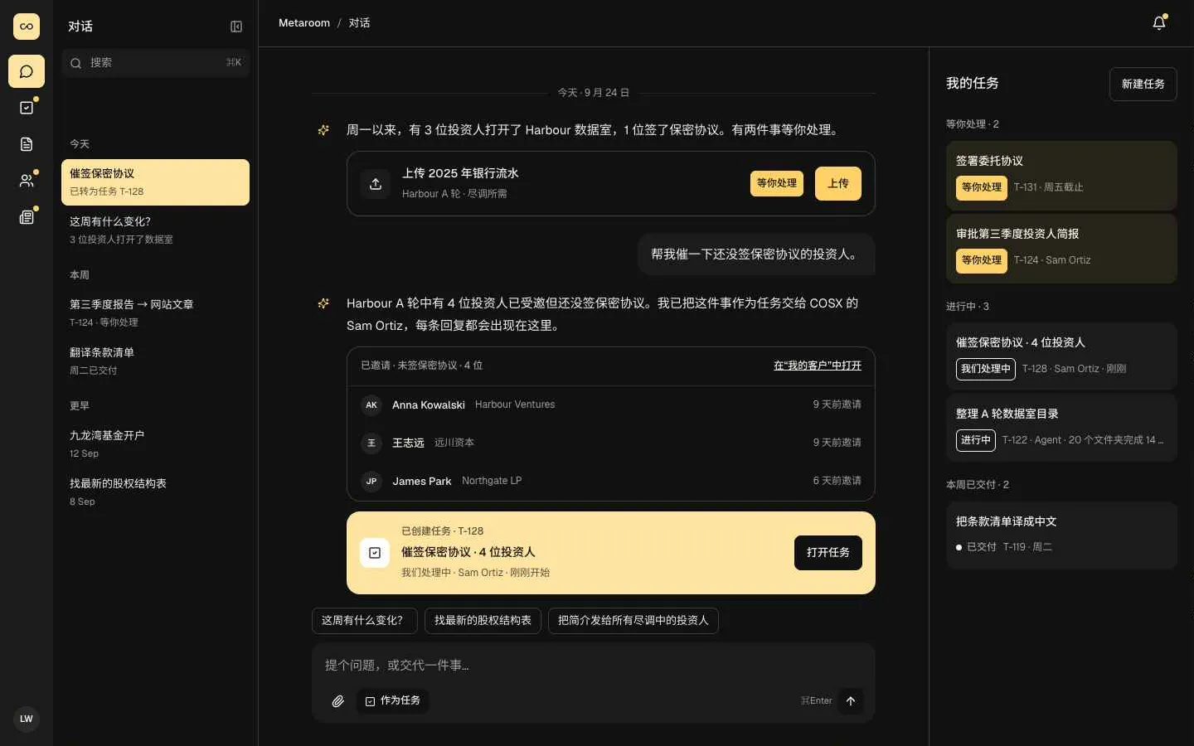
Task: Open the people icon in the sidebar
Action: [27, 181]
